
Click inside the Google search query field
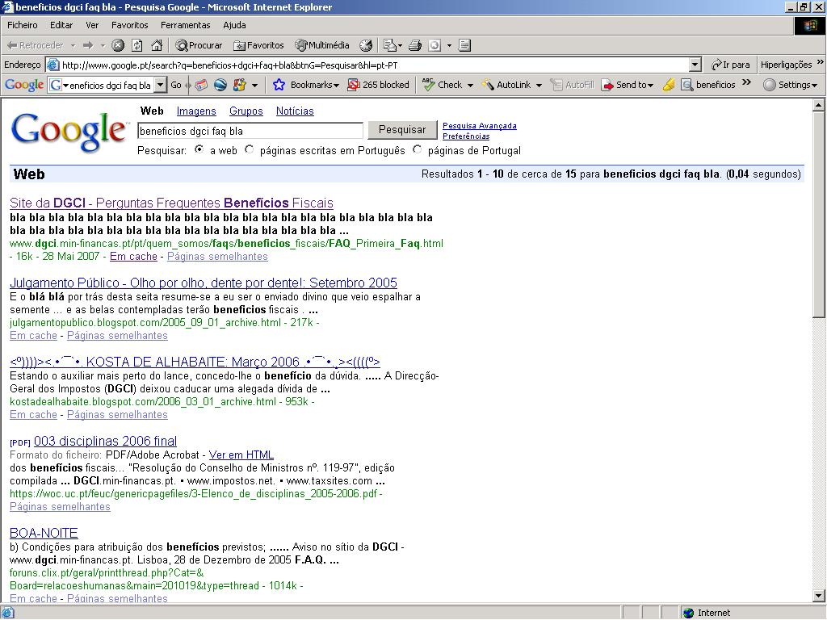tap(250, 131)
